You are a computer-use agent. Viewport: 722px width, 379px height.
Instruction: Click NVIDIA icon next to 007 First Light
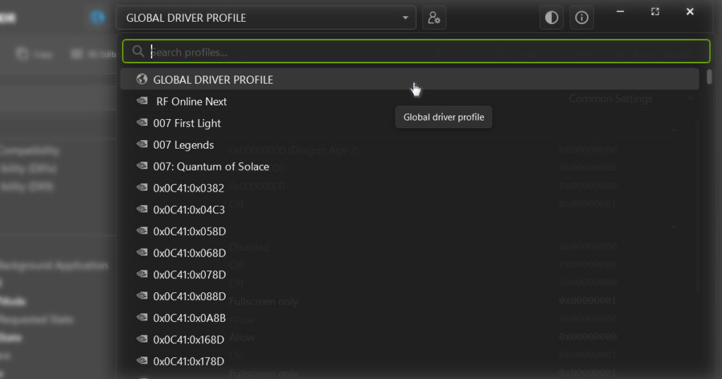pos(142,123)
